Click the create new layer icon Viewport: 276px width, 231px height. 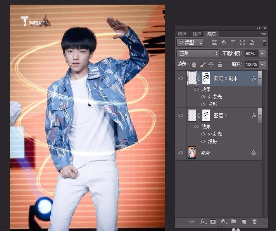point(244,221)
